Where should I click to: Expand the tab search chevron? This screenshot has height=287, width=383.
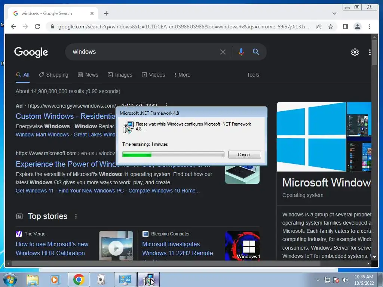pyautogui.click(x=334, y=13)
